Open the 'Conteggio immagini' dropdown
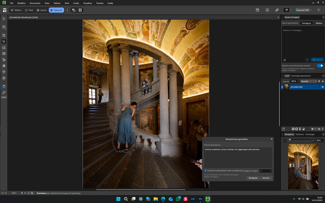325x203 pixels. click(266, 171)
